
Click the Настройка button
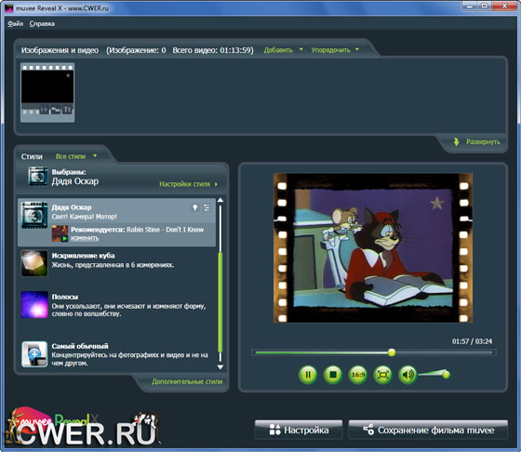(299, 430)
